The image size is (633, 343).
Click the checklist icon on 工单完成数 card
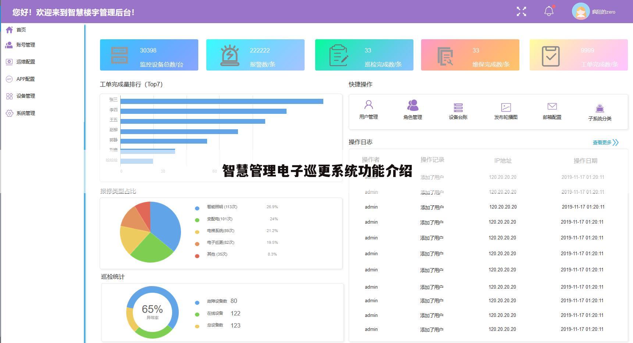551,56
